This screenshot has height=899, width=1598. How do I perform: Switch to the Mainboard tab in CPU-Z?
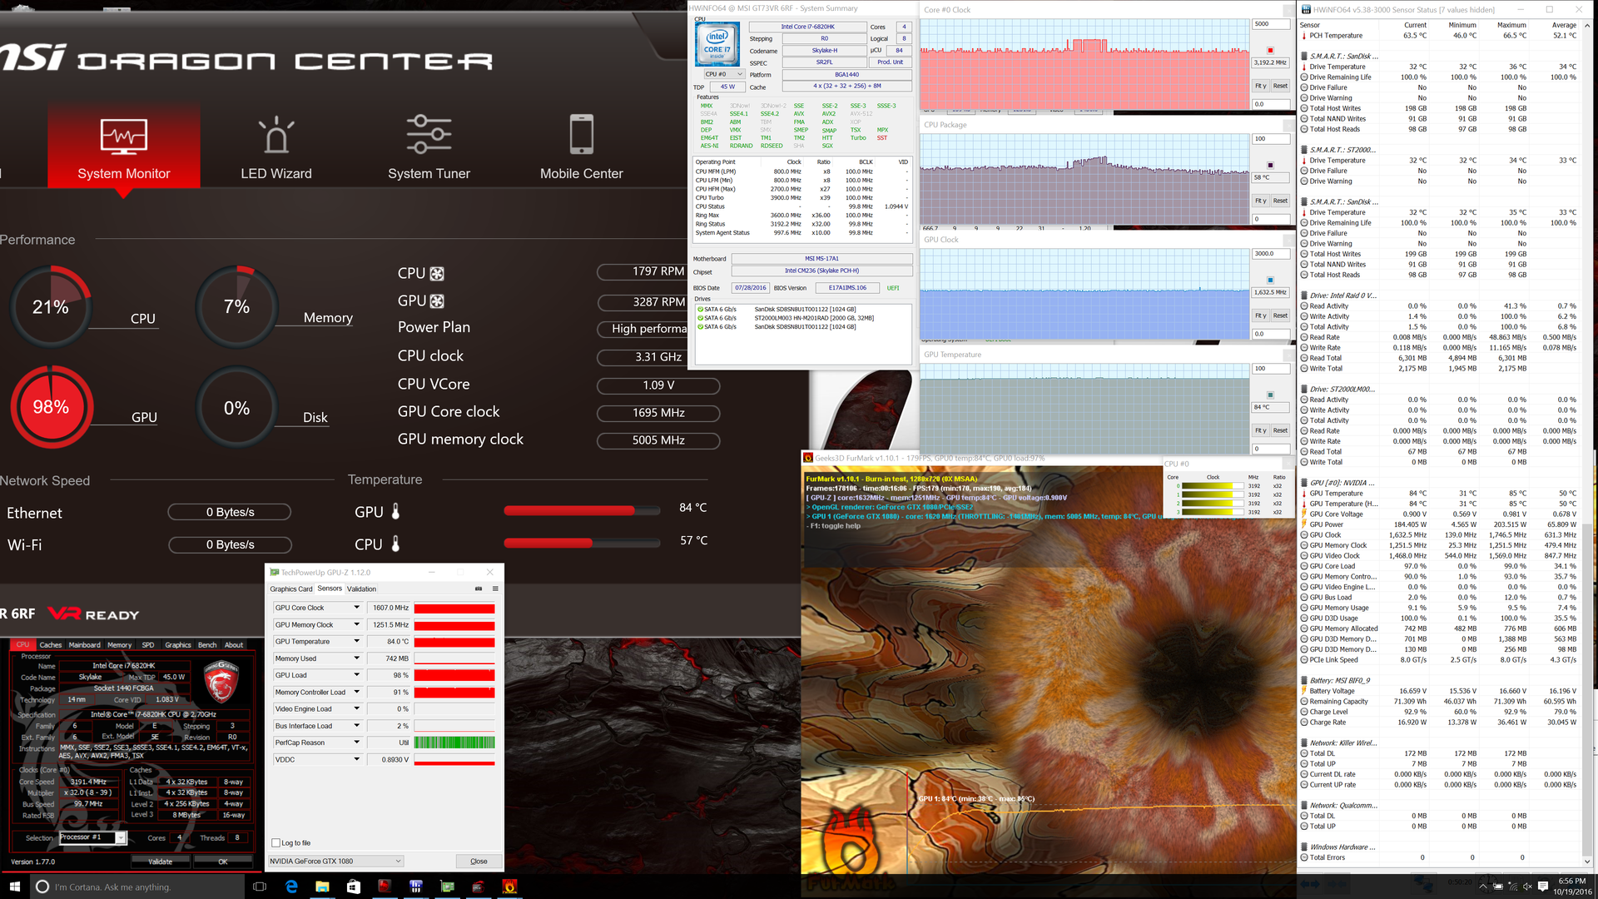[x=84, y=645]
